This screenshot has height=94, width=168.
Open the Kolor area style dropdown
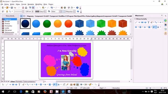tap(60, 11)
